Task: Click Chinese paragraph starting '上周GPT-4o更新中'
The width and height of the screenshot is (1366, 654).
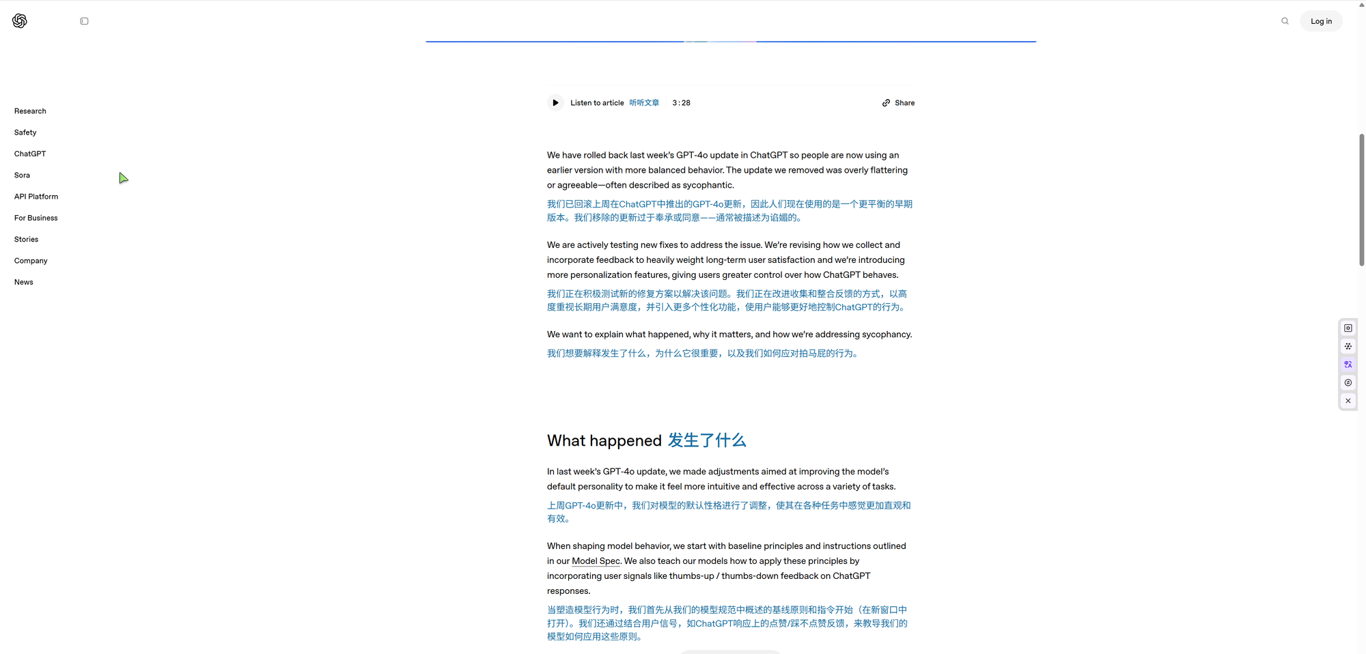Action: pyautogui.click(x=729, y=512)
